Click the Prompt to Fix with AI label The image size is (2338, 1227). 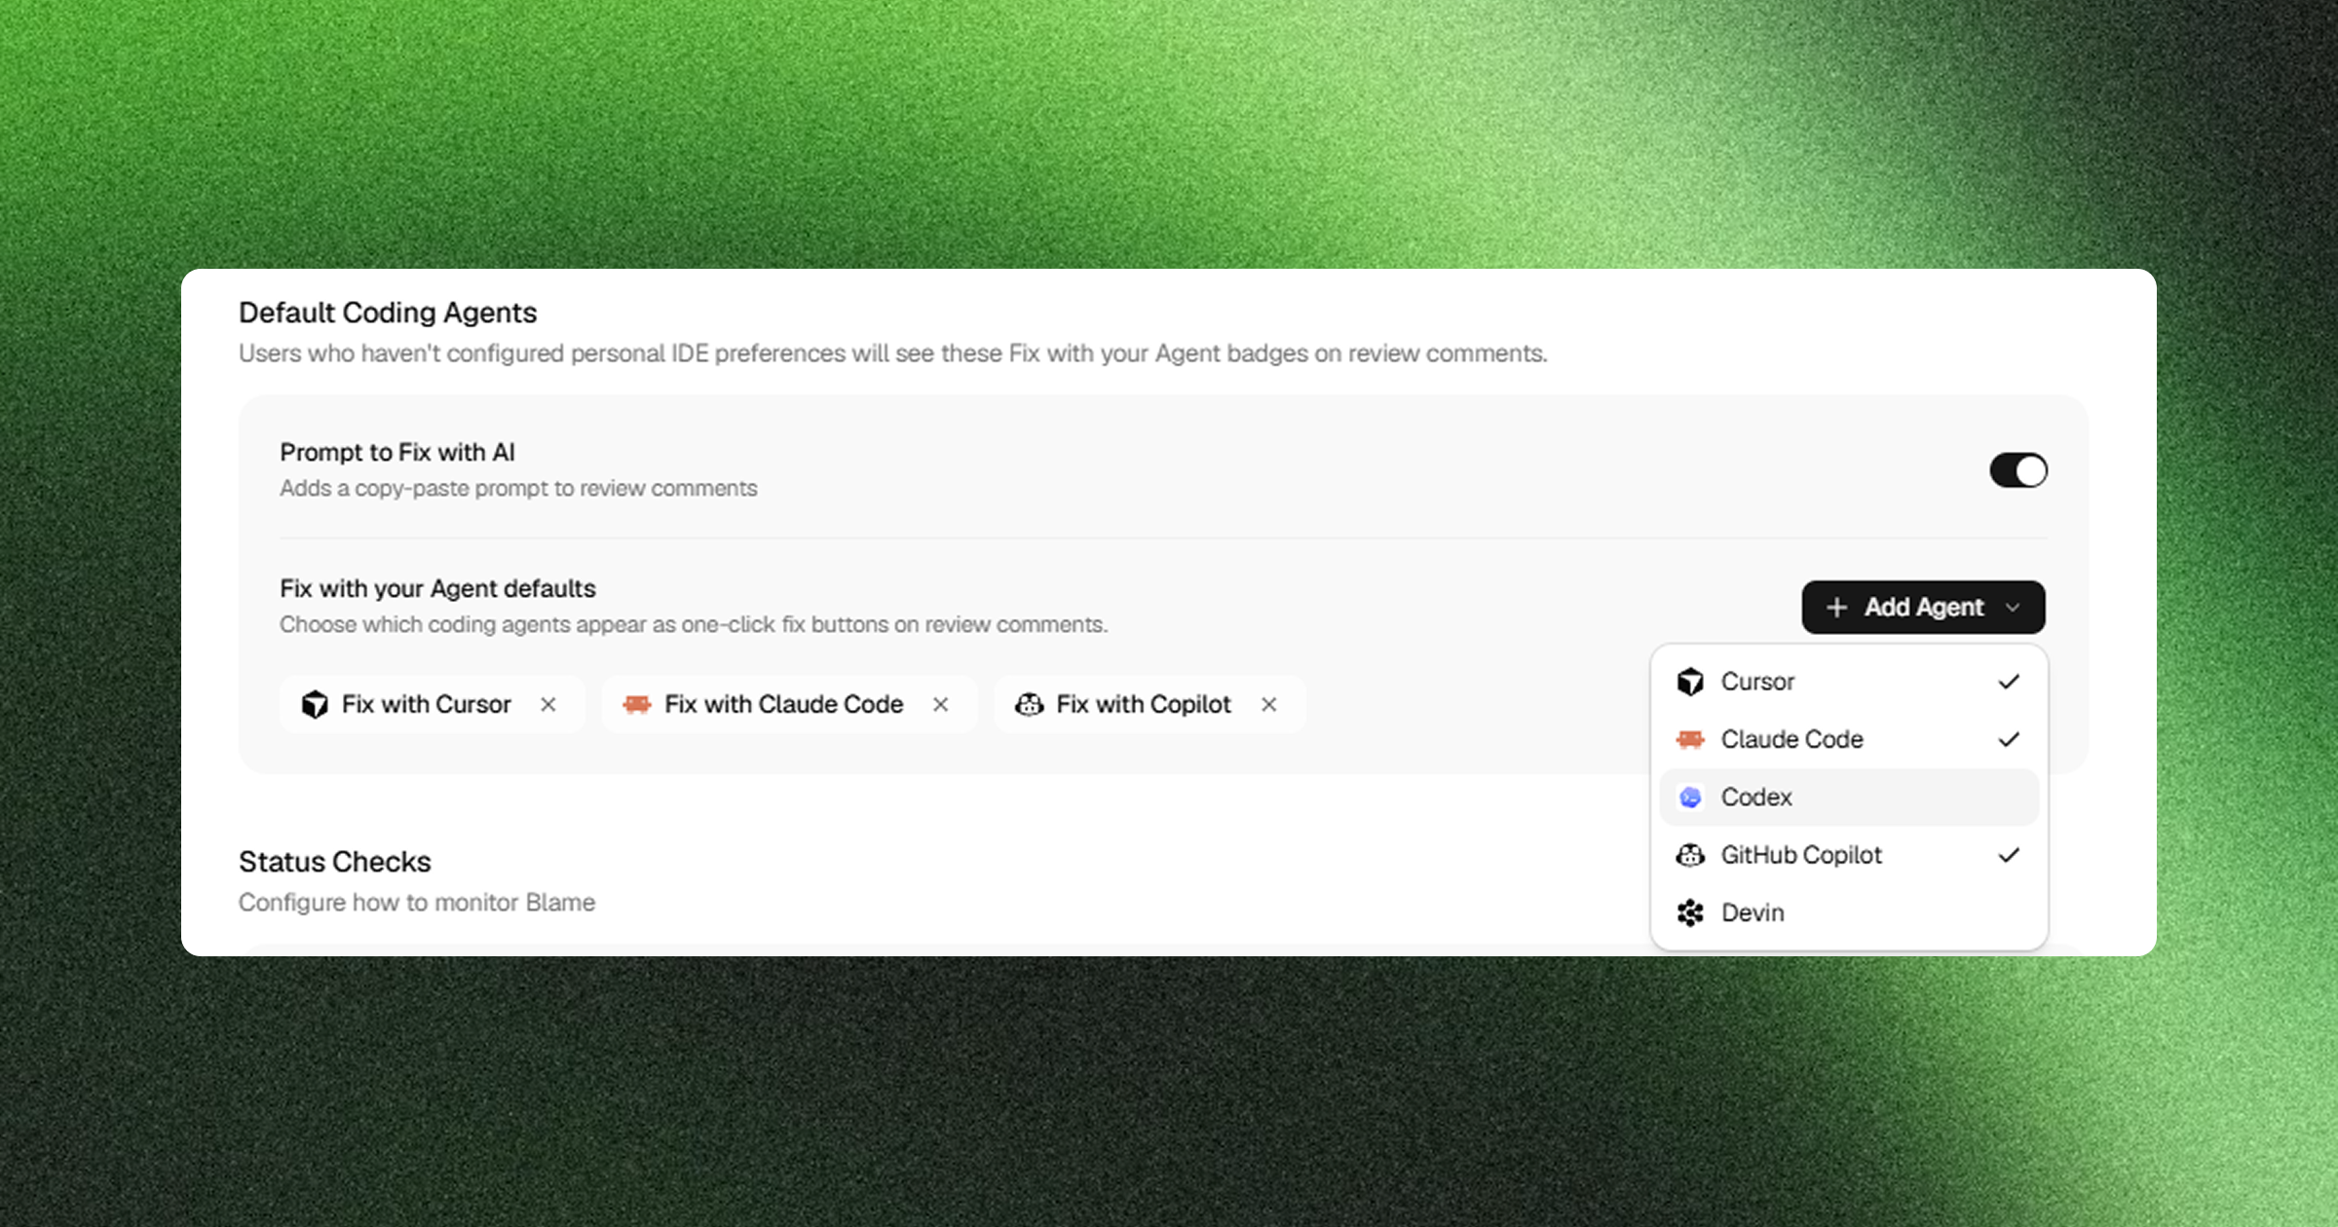pos(397,452)
